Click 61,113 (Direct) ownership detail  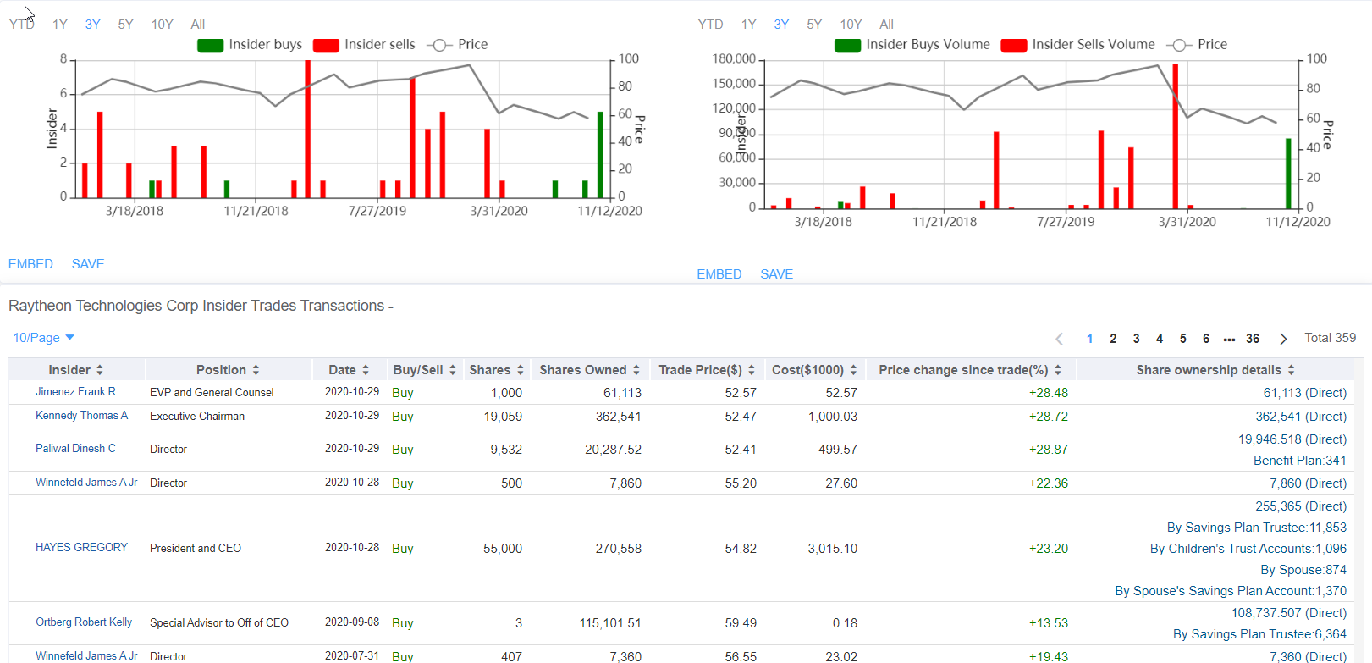tap(1304, 393)
